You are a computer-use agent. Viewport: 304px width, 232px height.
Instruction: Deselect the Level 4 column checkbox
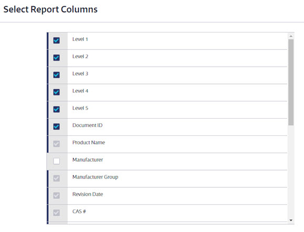(x=57, y=92)
